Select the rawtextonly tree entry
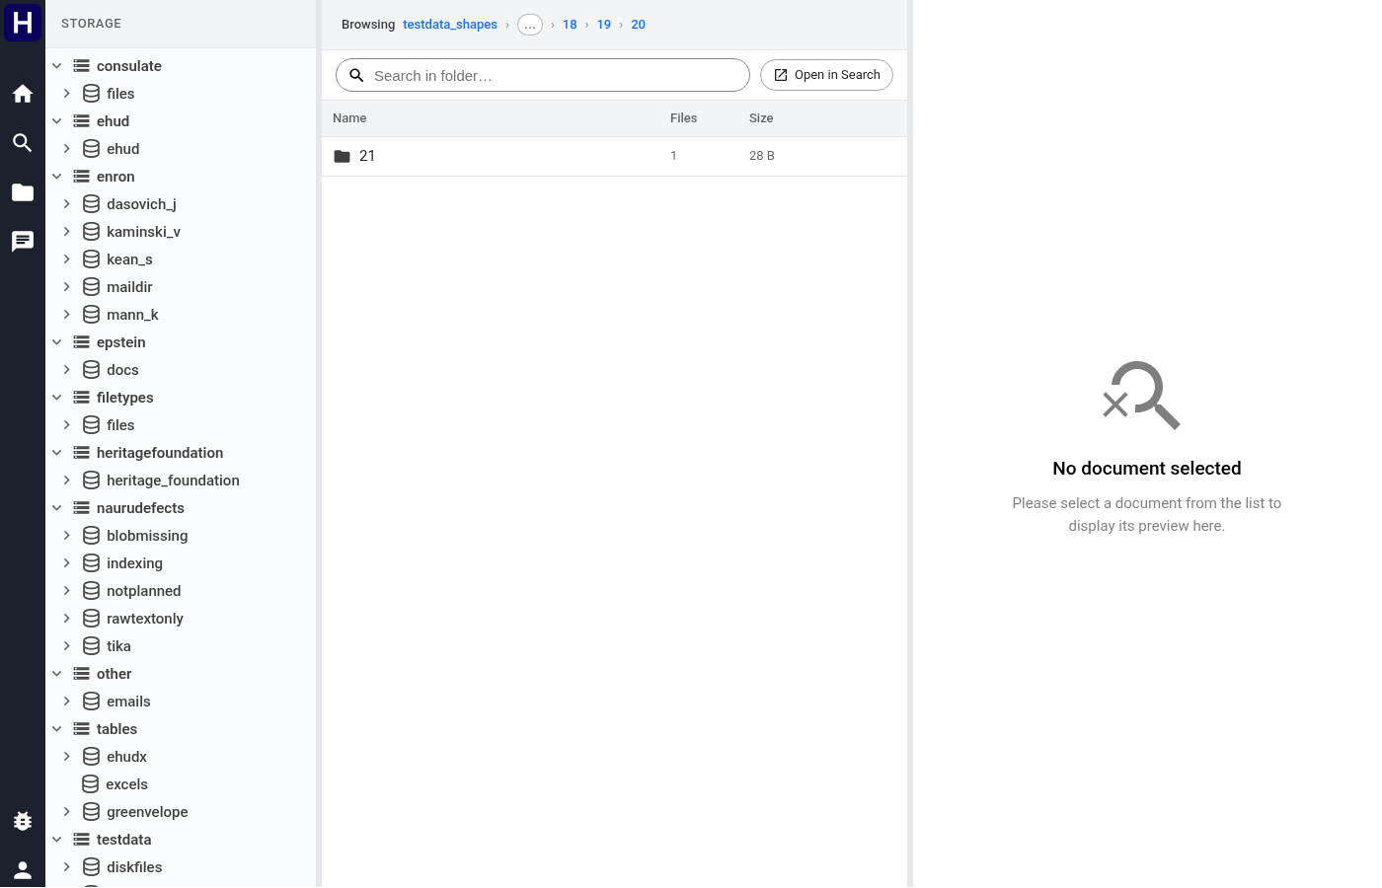 click(145, 619)
